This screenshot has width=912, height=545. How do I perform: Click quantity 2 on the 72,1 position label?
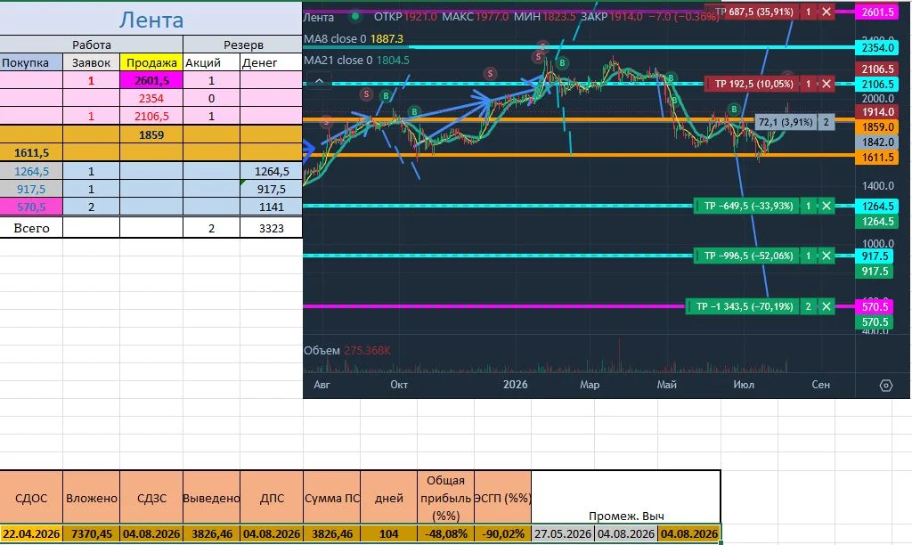826,122
